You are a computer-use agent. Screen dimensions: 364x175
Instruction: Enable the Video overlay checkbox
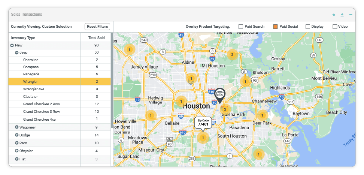tap(335, 27)
